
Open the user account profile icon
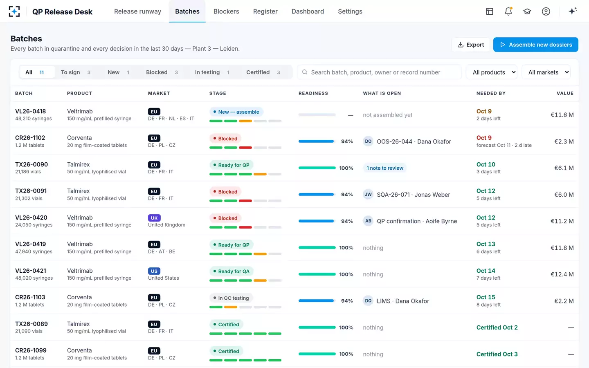(546, 11)
